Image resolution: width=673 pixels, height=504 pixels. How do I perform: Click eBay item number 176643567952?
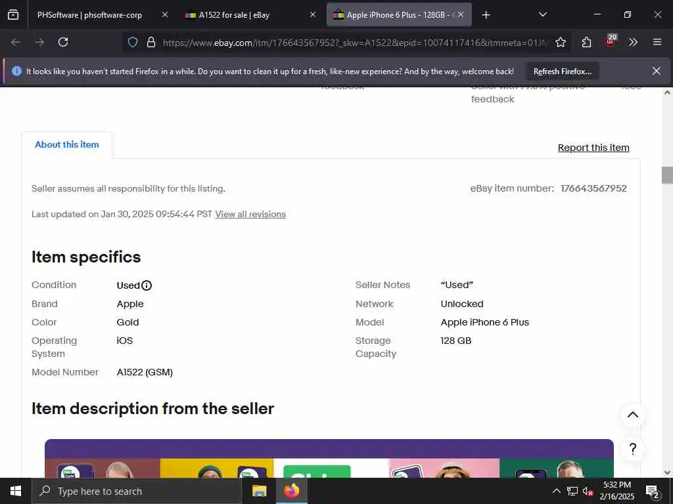593,188
